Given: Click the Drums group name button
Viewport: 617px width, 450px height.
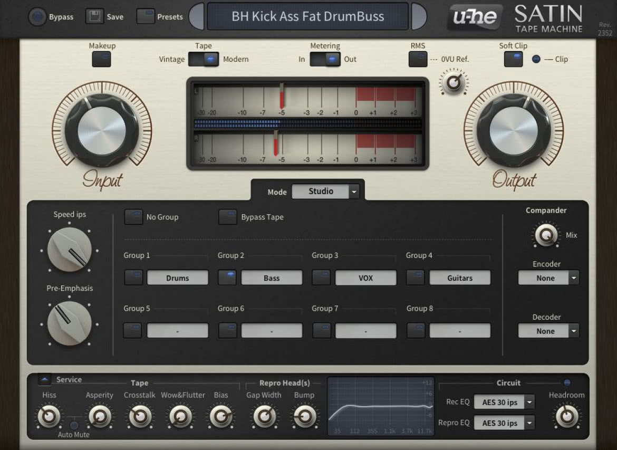Looking at the screenshot, I should pos(178,277).
